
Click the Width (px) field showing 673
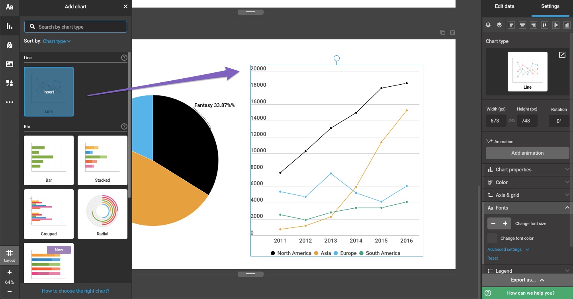coord(496,120)
